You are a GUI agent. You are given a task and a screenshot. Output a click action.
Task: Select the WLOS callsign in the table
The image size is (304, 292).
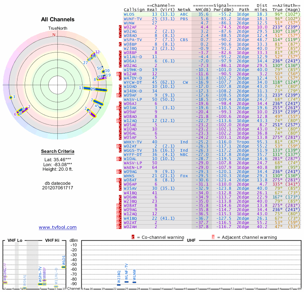click(129, 14)
